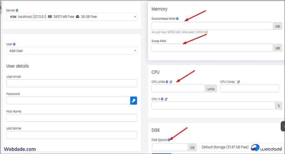Click the Disk Space input field
Viewport: 285px width, 154px height.
pyautogui.click(x=170, y=147)
